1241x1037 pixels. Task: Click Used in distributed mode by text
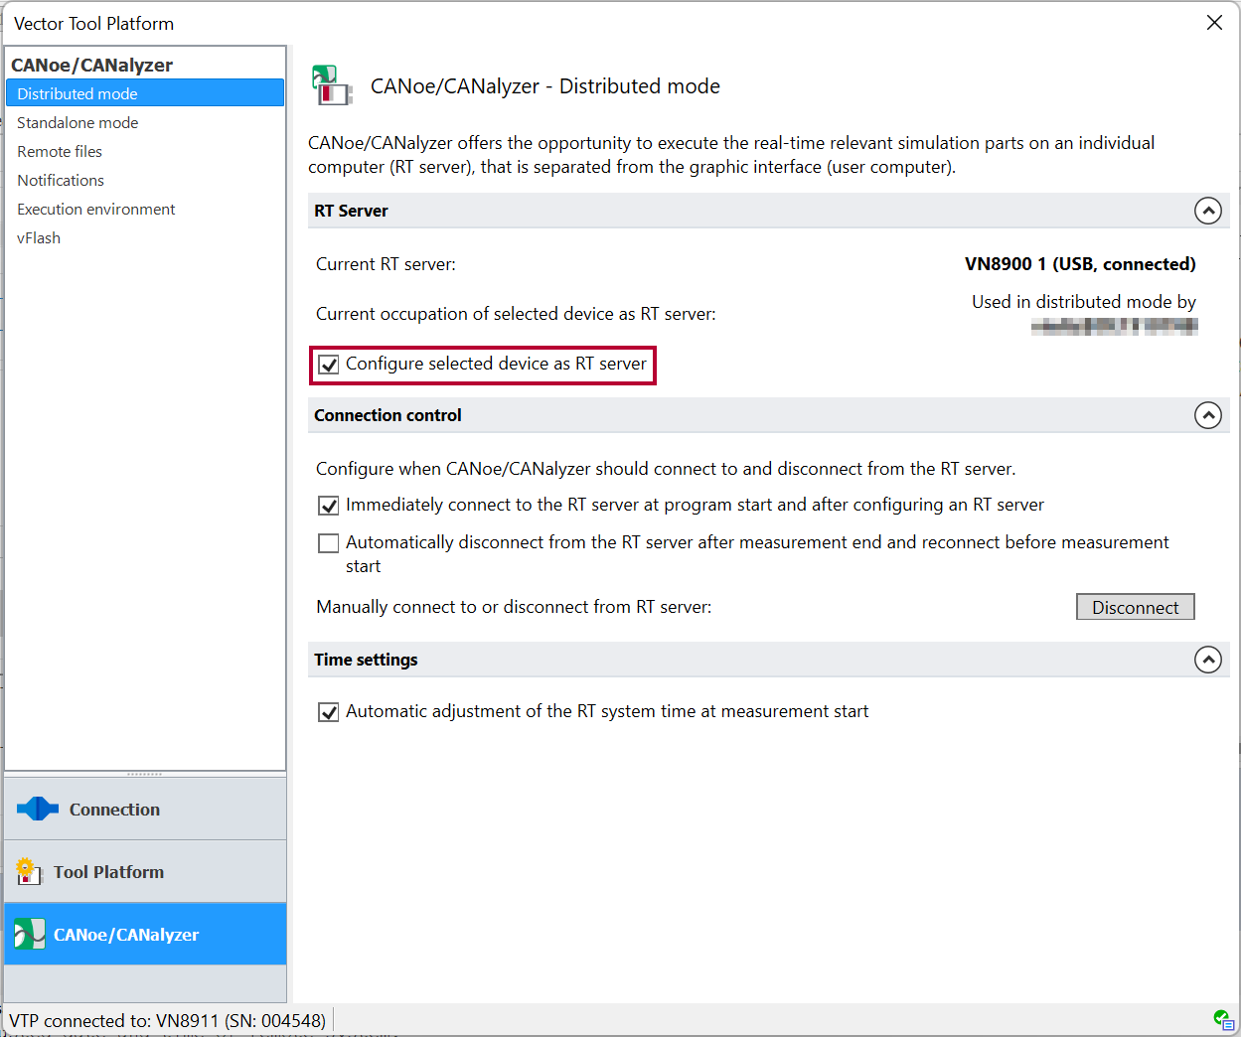[1084, 302]
